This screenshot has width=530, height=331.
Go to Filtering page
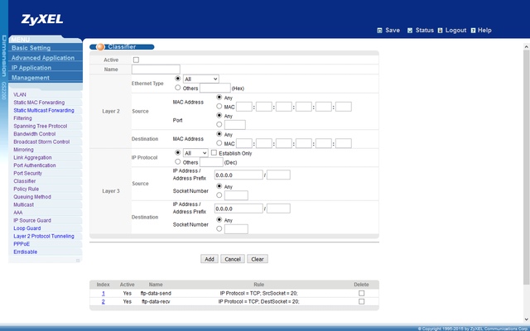[x=22, y=118]
